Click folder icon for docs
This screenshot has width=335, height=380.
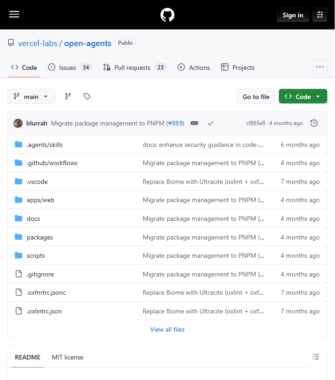(x=18, y=219)
